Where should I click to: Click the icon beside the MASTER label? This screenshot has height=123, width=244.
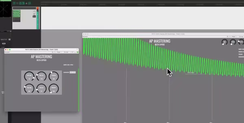(9, 39)
